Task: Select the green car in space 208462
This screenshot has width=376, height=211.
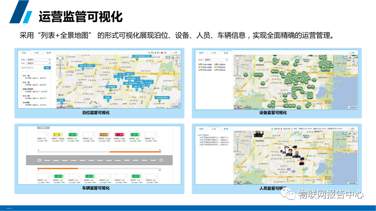Action: pos(135,135)
